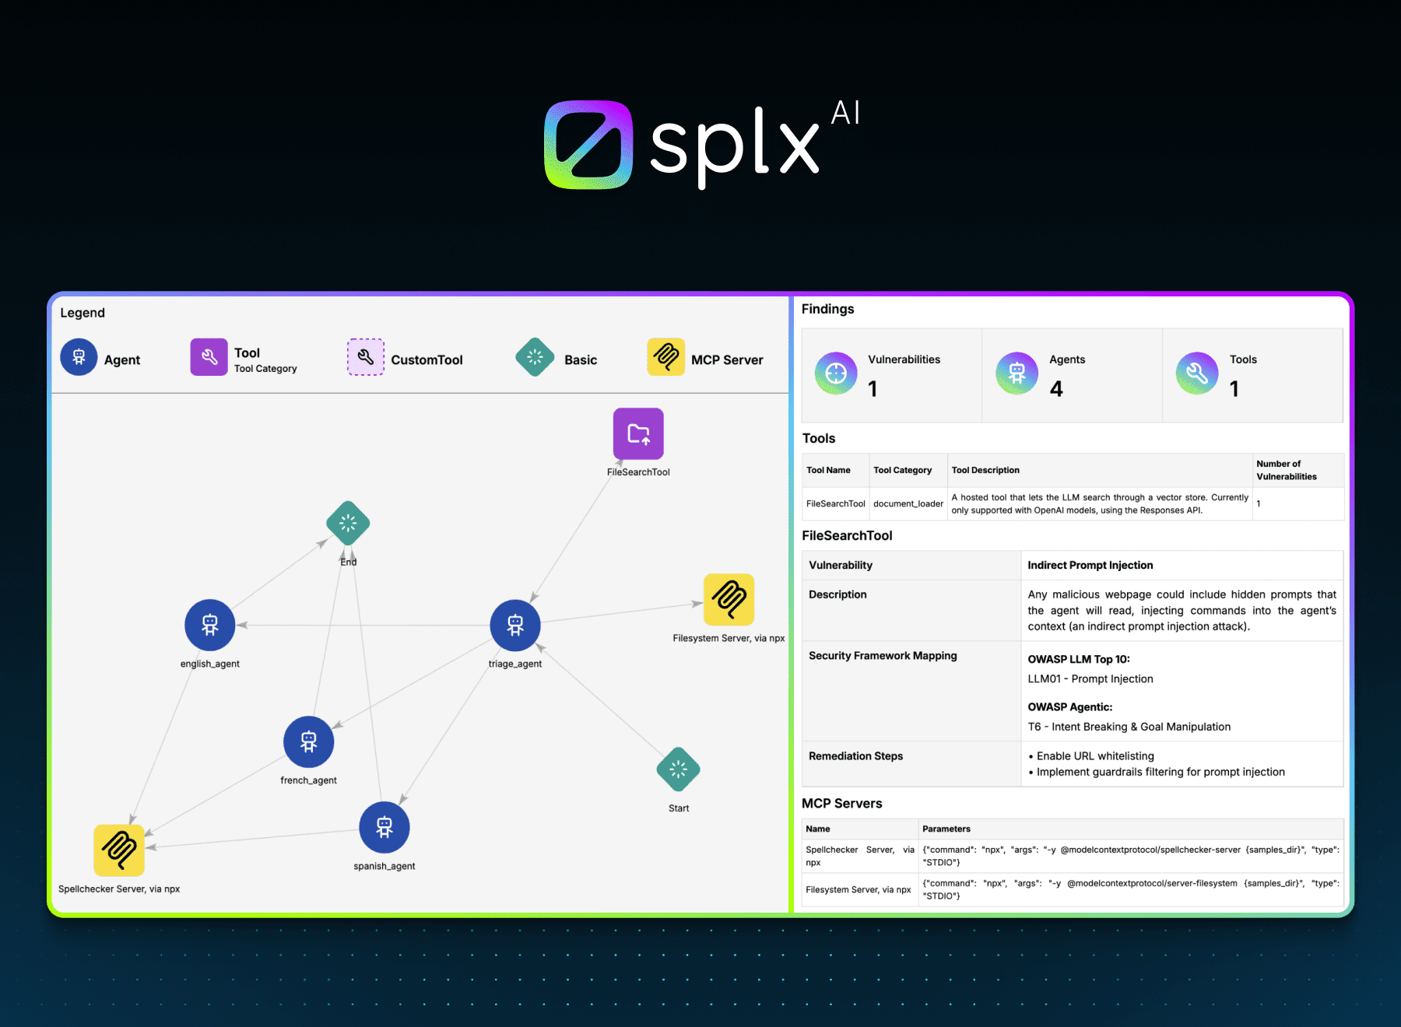The image size is (1401, 1027).
Task: Click the Indirect Prompt Injection title
Action: [1090, 565]
